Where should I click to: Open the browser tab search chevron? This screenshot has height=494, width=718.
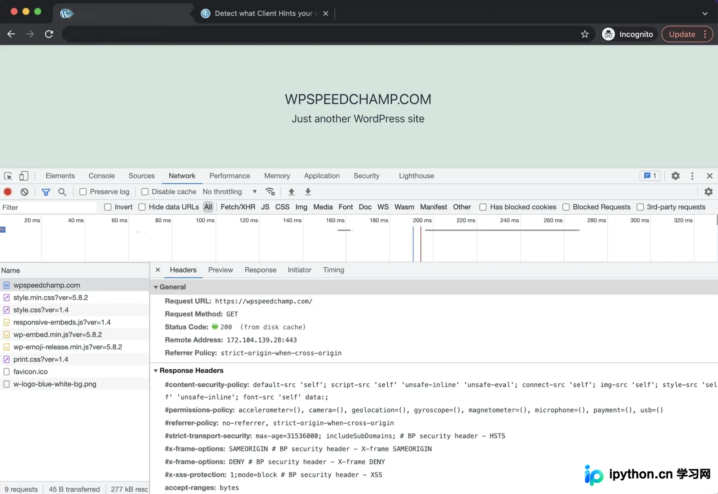click(x=705, y=13)
